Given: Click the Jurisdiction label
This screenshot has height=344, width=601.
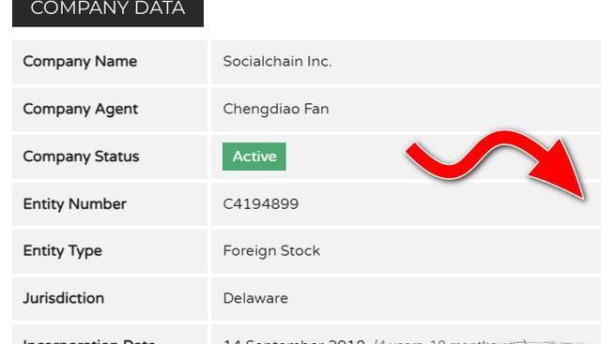Looking at the screenshot, I should (x=63, y=298).
